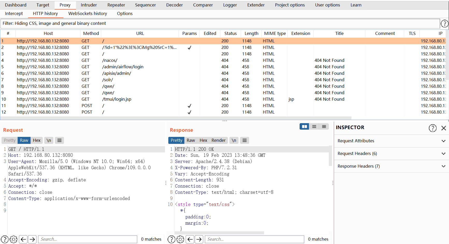Switch to WebSockets history tab
Screen dimensions: 449x244
point(88,13)
